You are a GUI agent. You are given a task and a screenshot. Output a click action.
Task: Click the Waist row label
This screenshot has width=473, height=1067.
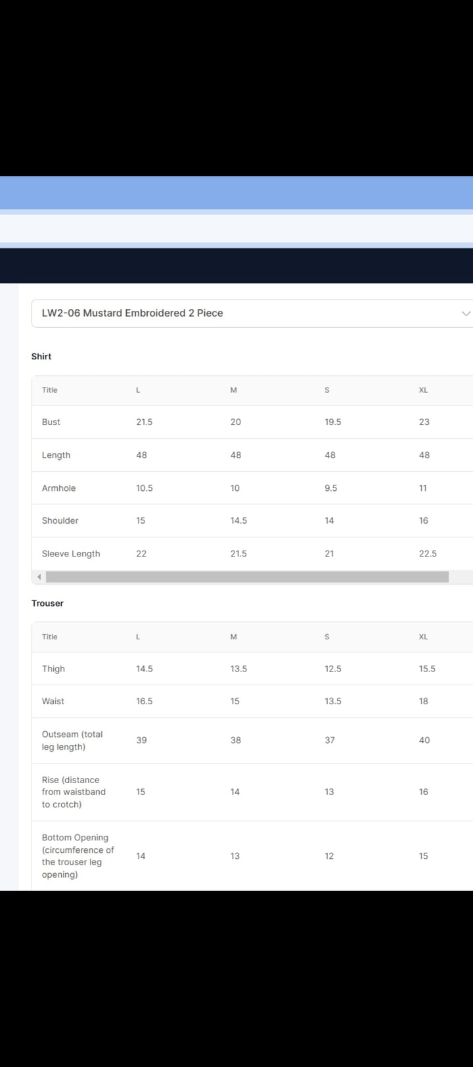tap(53, 701)
